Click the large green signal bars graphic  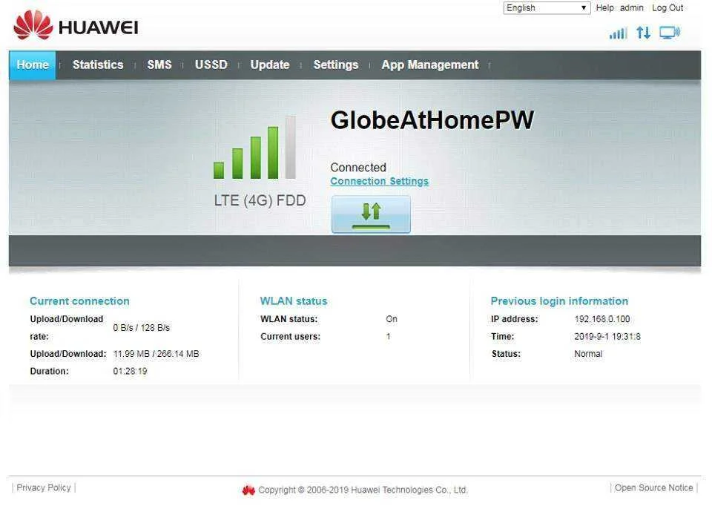point(254,147)
